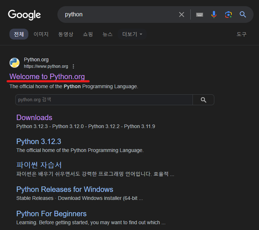This screenshot has height=230, width=259.
Task: Select the 전체 tab
Action: coord(19,34)
